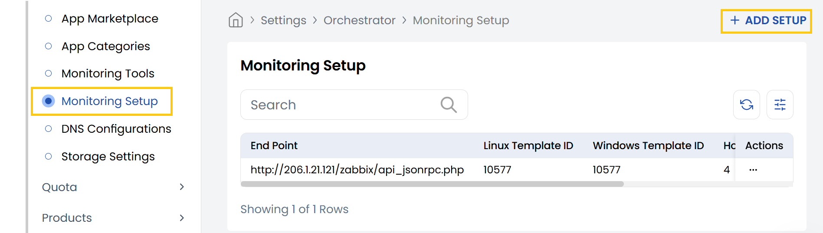Screen dimensions: 823x233
Task: Select the App Marketplace radio bullet
Action: coord(49,19)
